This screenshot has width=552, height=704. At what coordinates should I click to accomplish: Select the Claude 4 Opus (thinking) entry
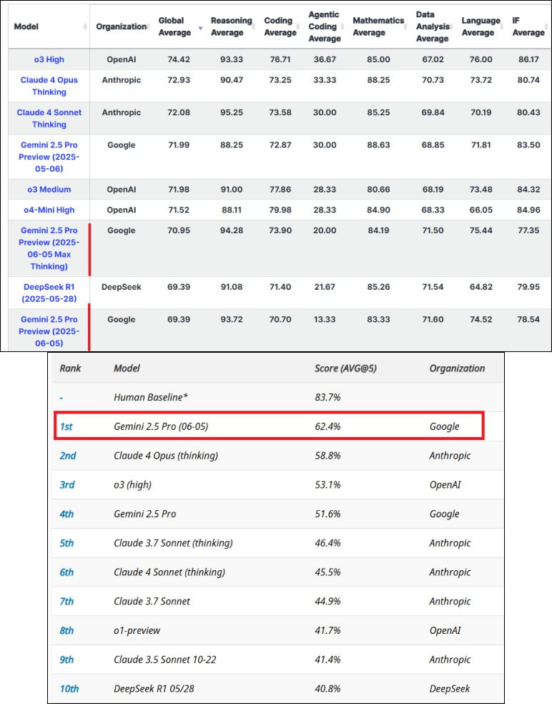(x=166, y=456)
